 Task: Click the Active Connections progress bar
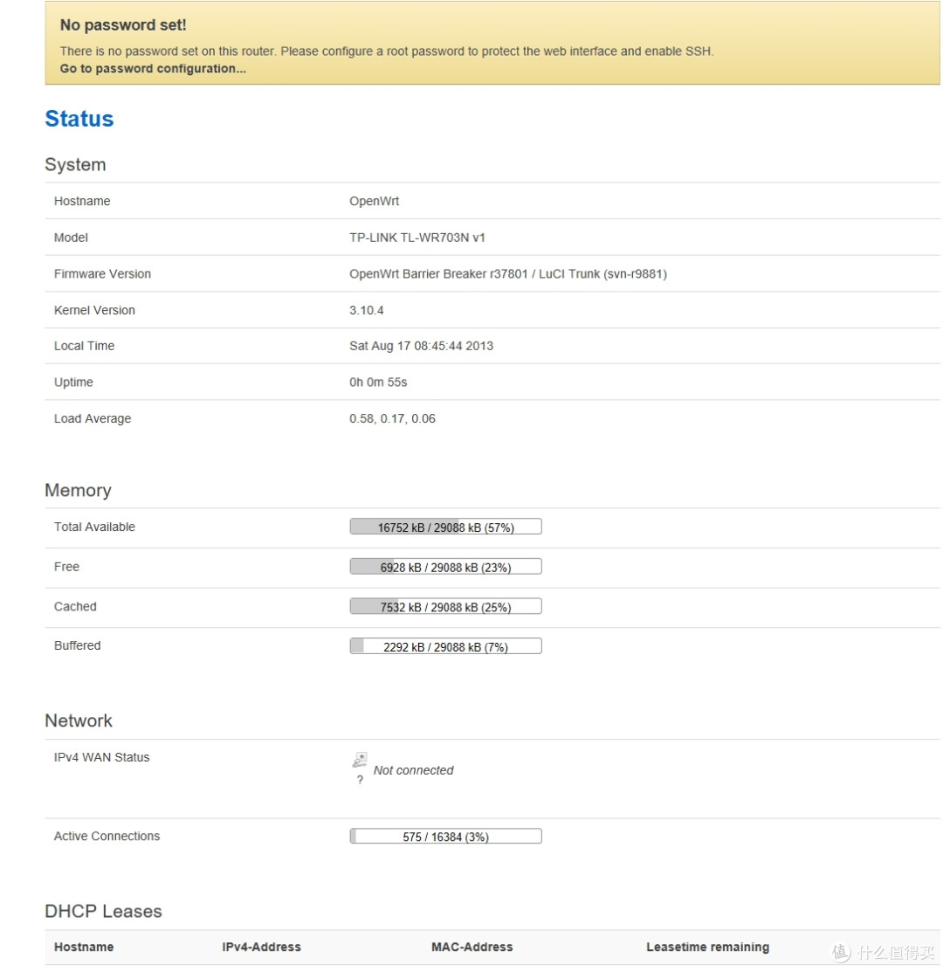point(445,837)
